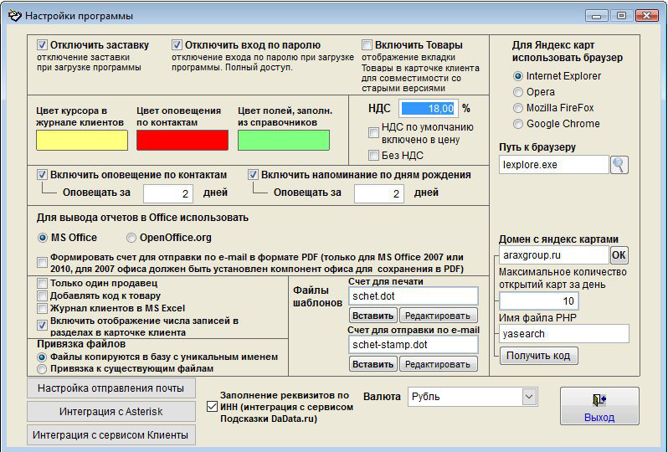
Task: Minimize the Настройки программы window
Action: pyautogui.click(x=596, y=16)
